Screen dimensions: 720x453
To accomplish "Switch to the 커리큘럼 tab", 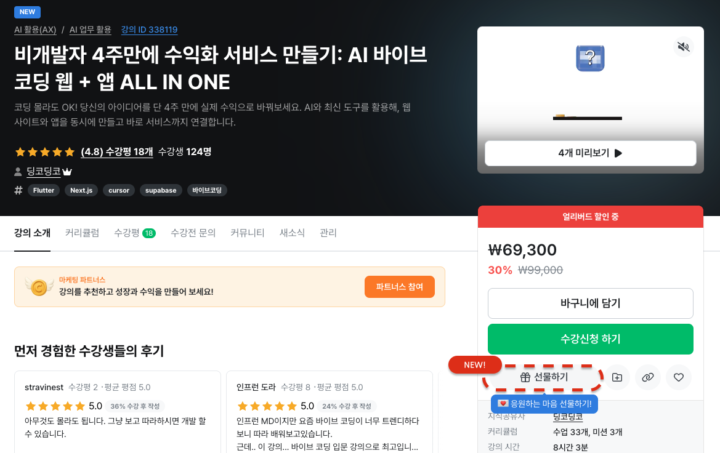I will tap(82, 233).
